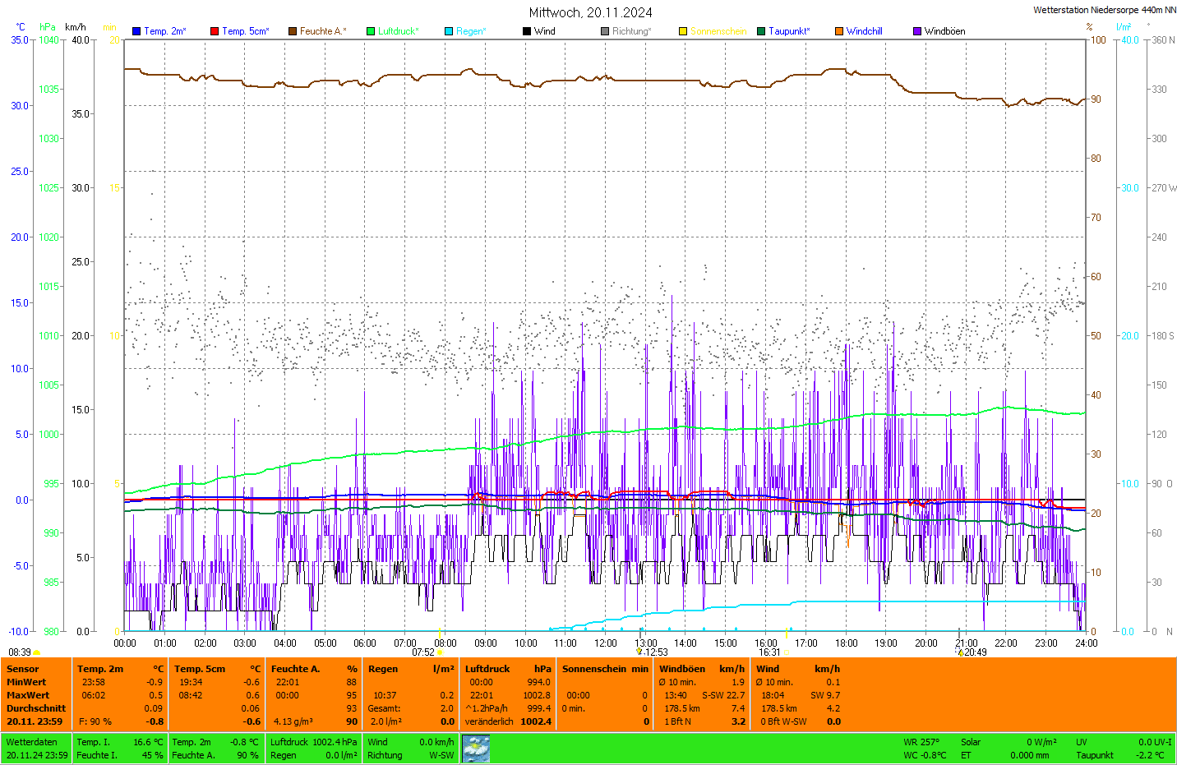Screen dimensions: 1177x765
Task: Click the green Luftdruck legend square
Action: pos(371,31)
